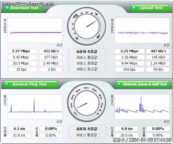
Task: Select the 677 kB/s average value
Action: click(x=51, y=57)
